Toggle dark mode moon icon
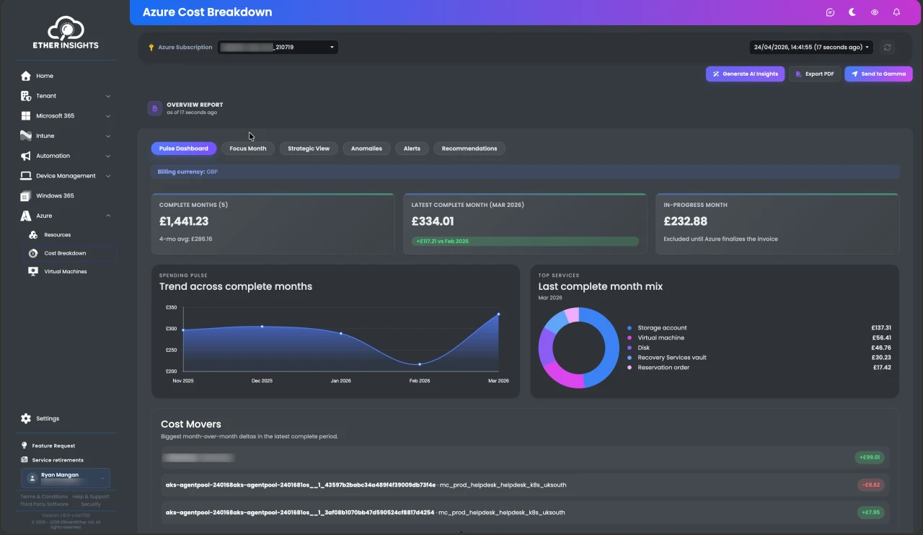This screenshot has width=923, height=535. (852, 12)
